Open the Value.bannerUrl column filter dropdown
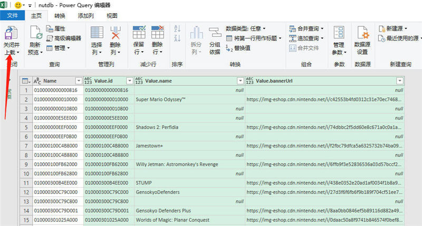 tap(400, 81)
